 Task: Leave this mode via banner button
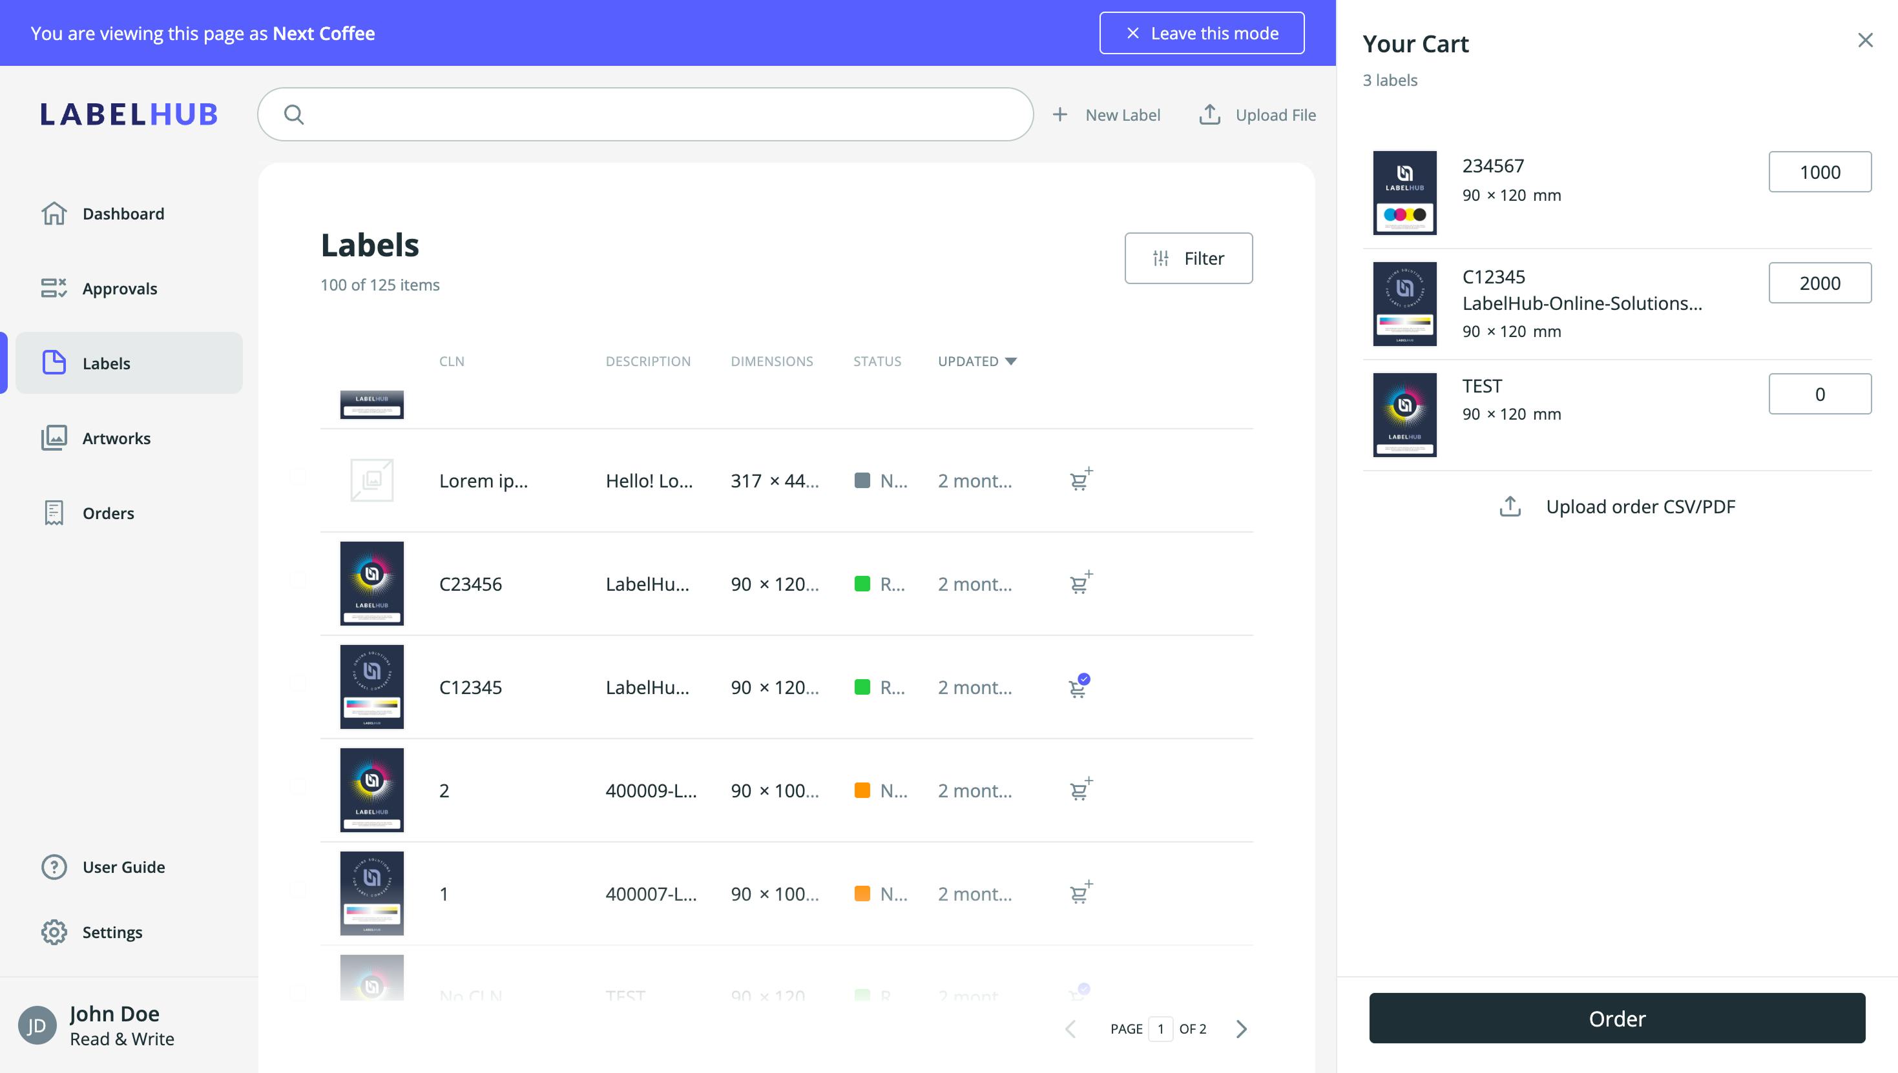1201,33
